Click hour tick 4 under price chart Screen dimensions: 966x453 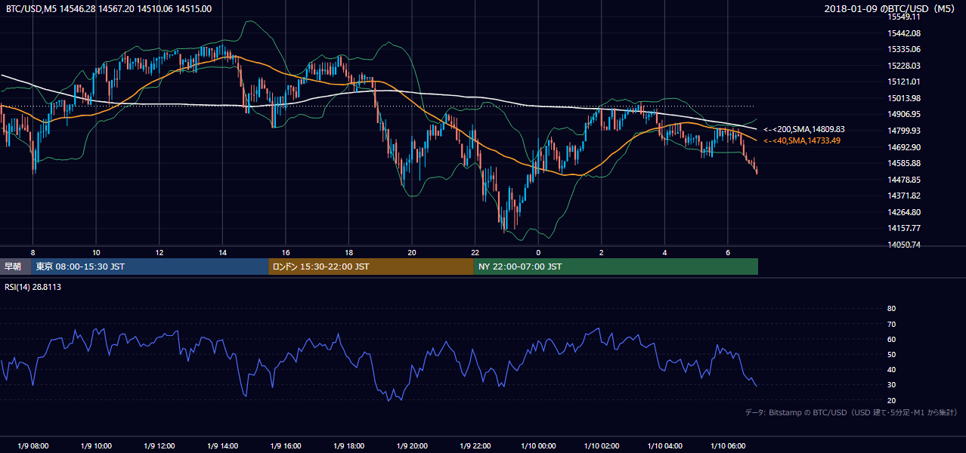point(664,252)
